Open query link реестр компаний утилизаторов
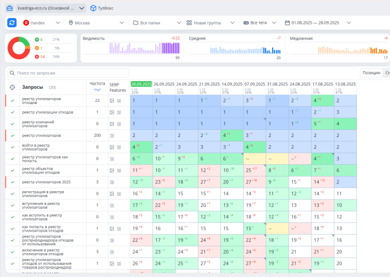 38,124
